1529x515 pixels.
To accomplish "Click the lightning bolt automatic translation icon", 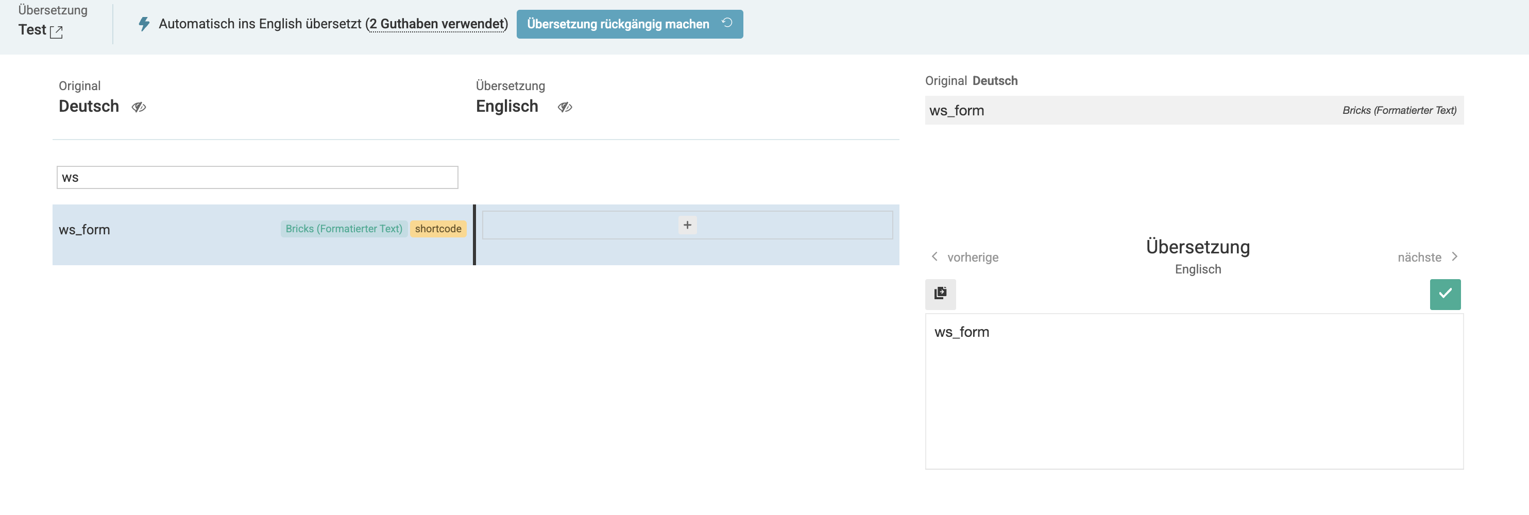I will point(144,24).
